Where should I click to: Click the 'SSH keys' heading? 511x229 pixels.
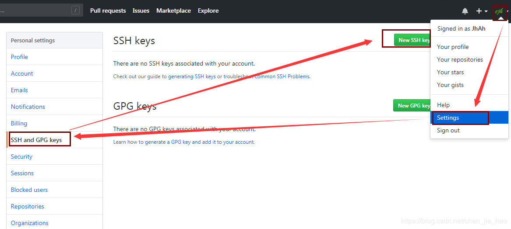click(134, 41)
